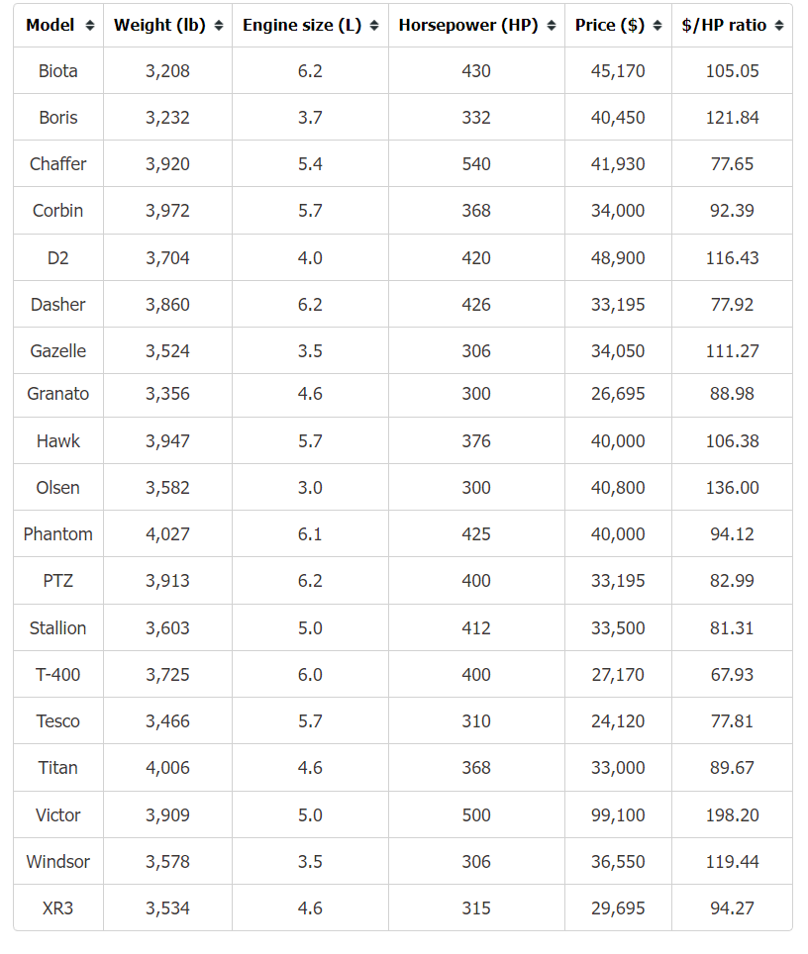Viewport: 808px width, 954px height.
Task: Click Victor's price cell 99,100
Action: (618, 814)
